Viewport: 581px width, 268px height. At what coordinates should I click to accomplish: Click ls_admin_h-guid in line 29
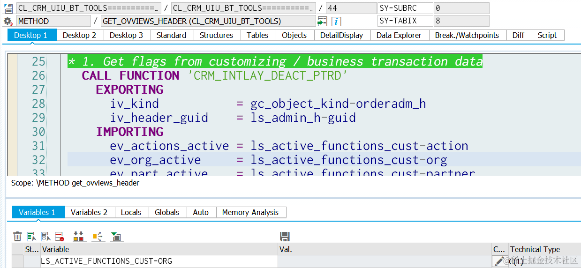pyautogui.click(x=303, y=118)
